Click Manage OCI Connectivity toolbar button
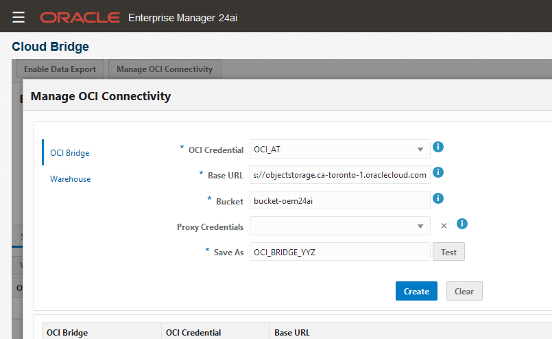The height and width of the screenshot is (339, 552). (x=165, y=69)
